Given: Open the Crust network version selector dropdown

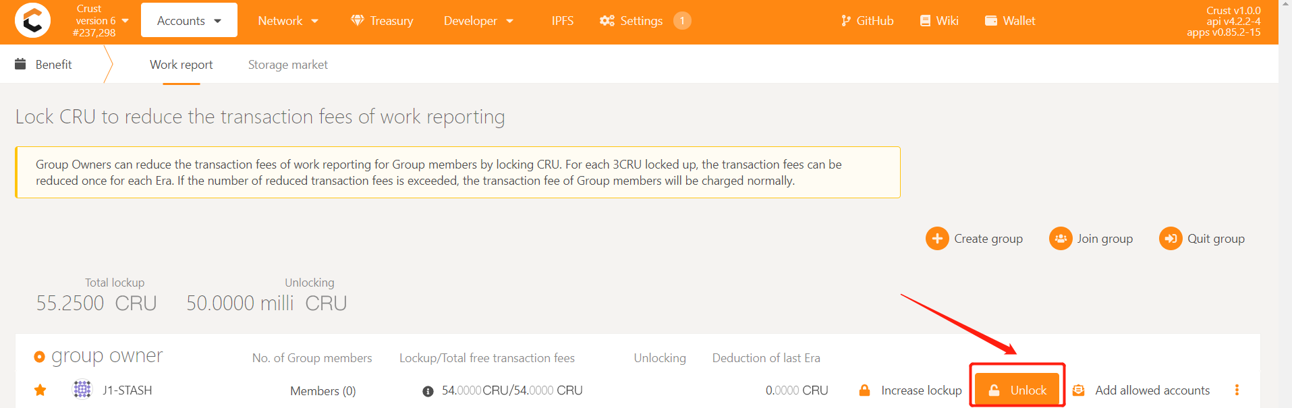Looking at the screenshot, I should pos(101,20).
